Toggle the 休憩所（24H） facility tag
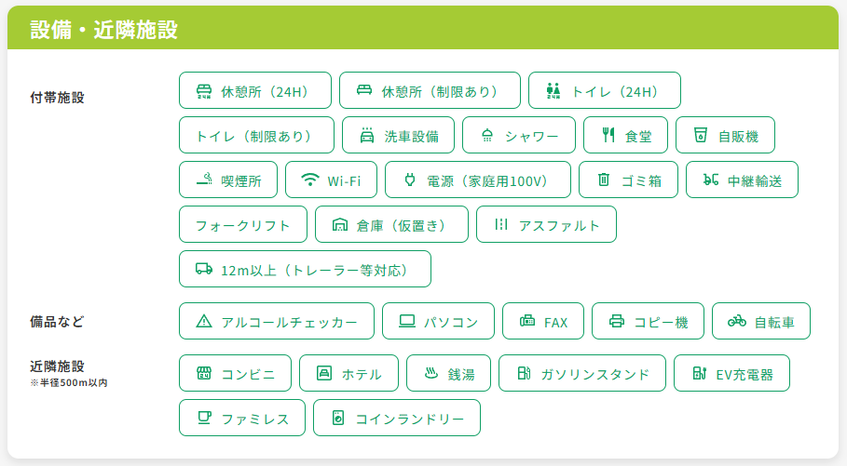847x466 pixels. (254, 91)
